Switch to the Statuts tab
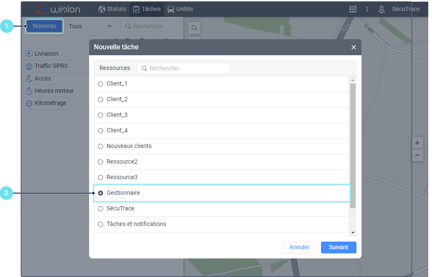Screen dimensions: 446x277 112,9
